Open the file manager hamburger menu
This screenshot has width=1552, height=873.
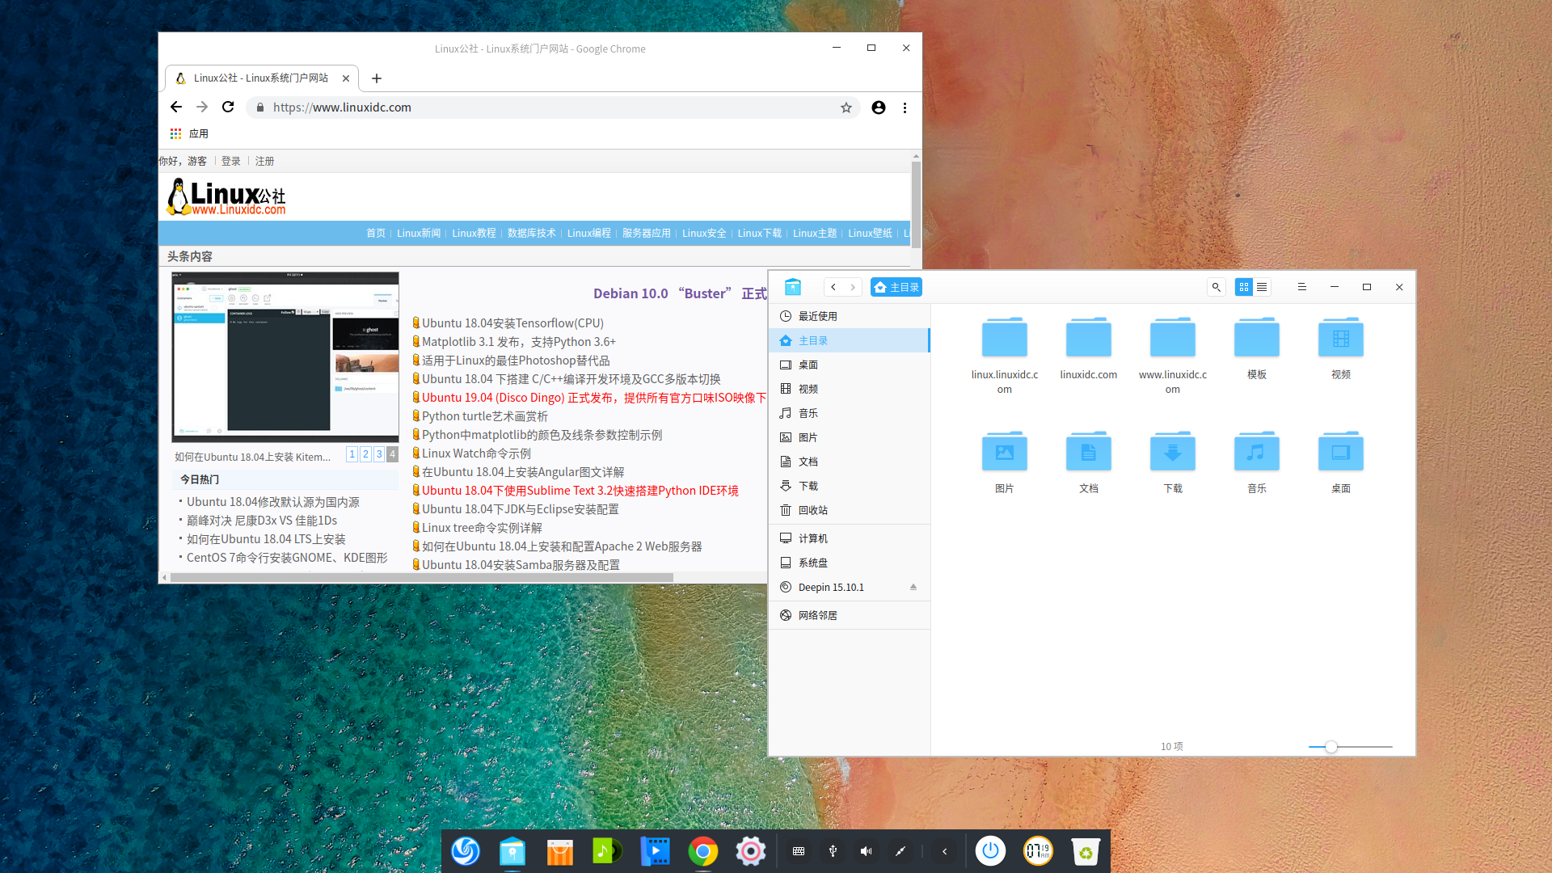[x=1302, y=287]
